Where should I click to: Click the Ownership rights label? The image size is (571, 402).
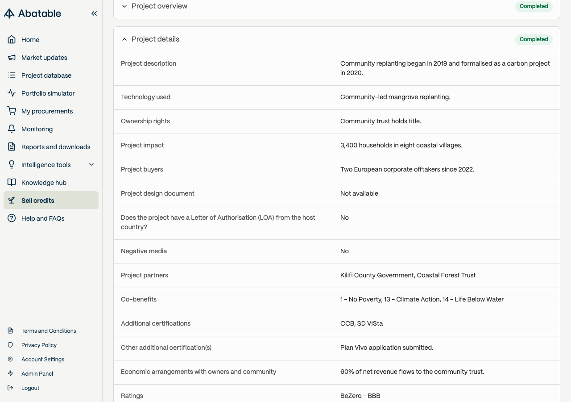[145, 121]
